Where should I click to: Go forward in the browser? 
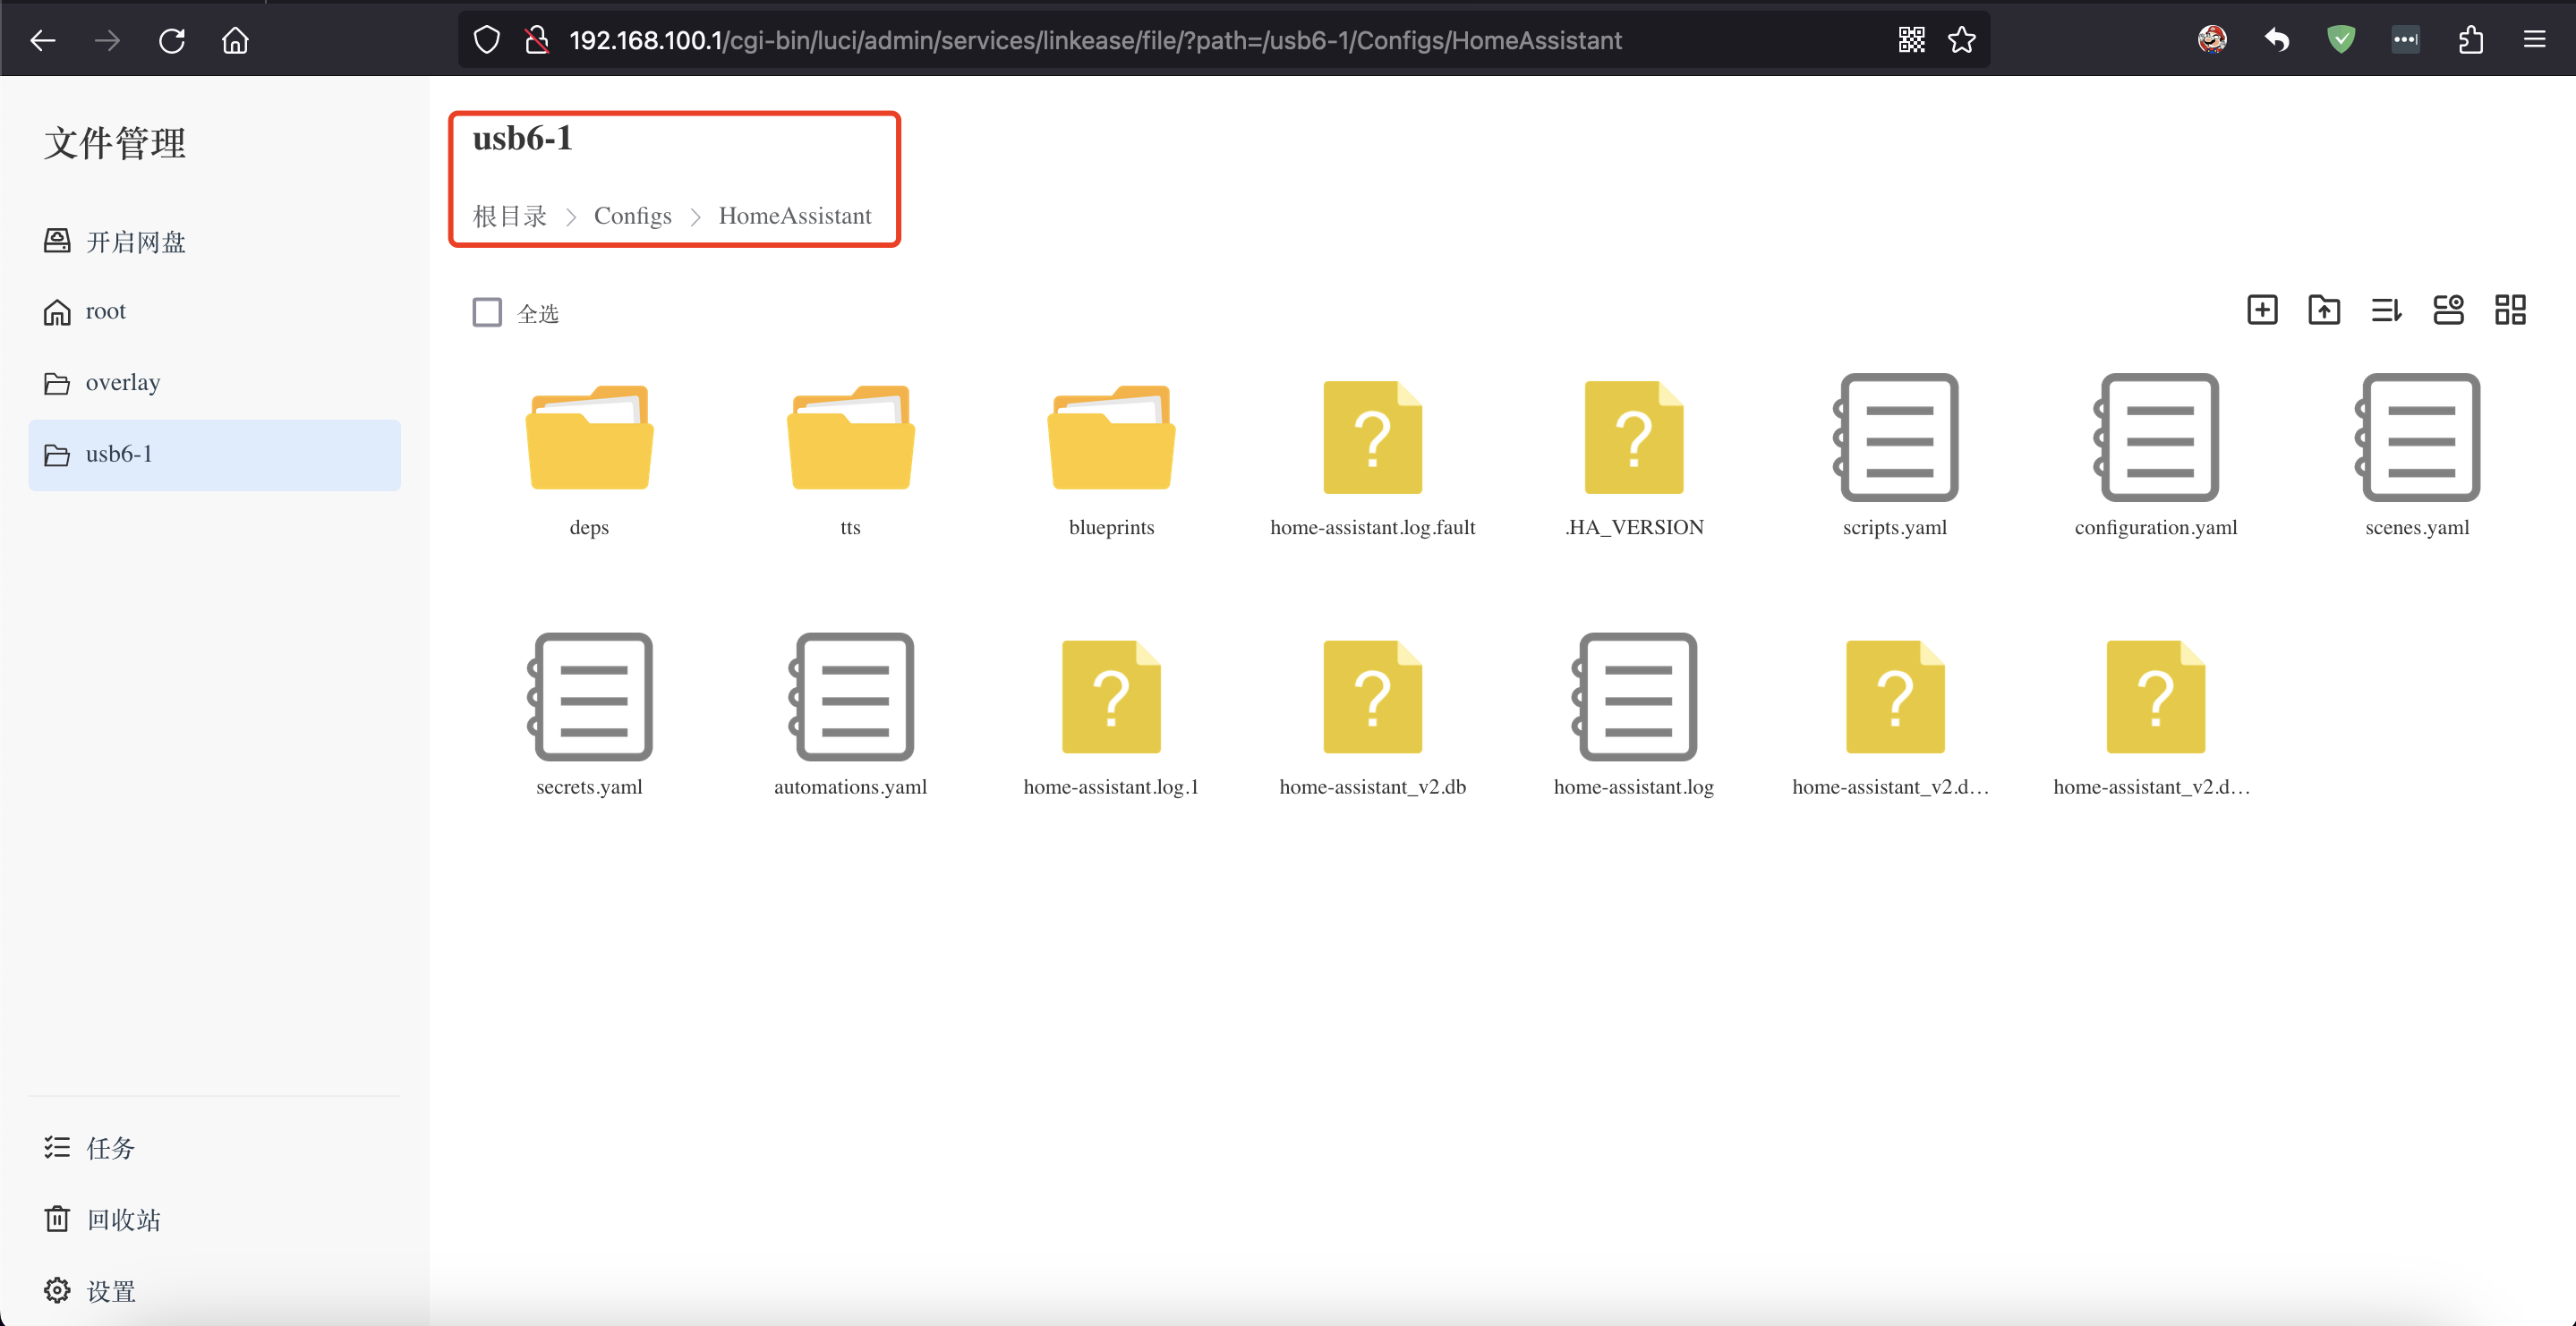[107, 40]
